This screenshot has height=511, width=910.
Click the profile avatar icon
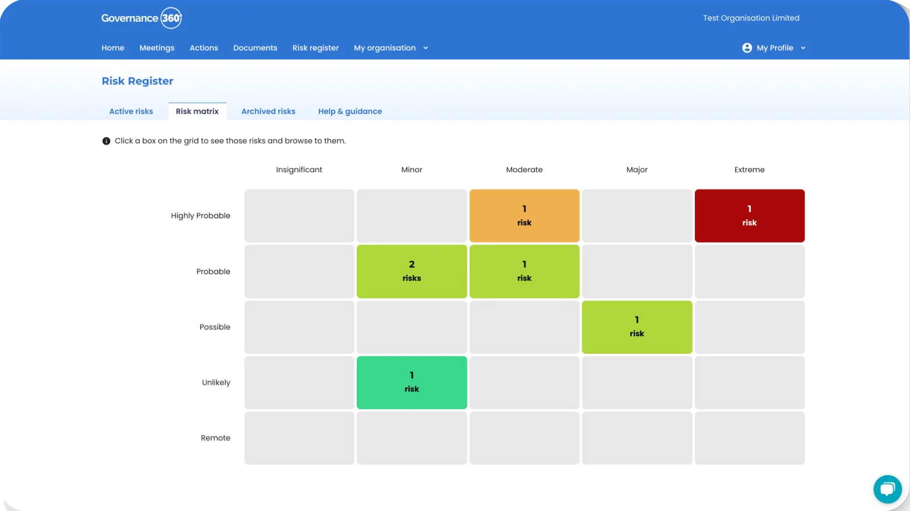747,48
